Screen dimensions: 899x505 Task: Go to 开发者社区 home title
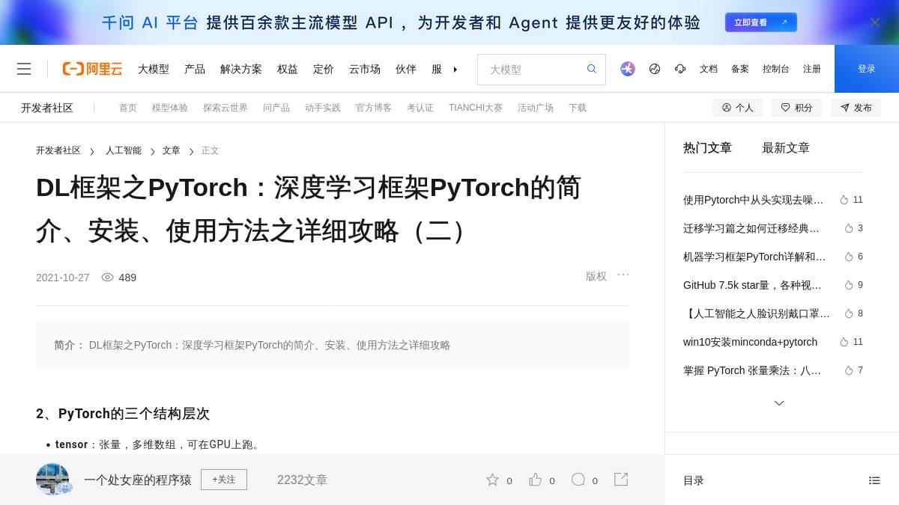(x=47, y=108)
